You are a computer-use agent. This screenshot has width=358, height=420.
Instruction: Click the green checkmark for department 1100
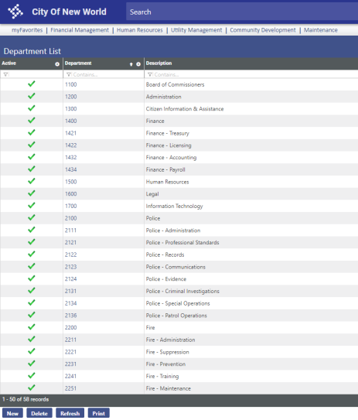click(32, 84)
